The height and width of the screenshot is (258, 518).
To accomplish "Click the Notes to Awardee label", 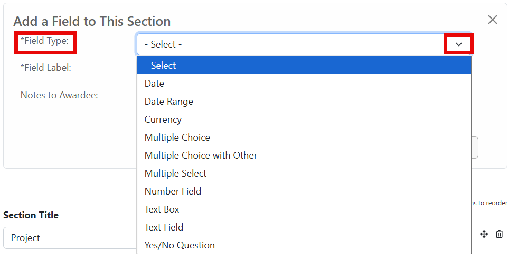I will click(59, 95).
